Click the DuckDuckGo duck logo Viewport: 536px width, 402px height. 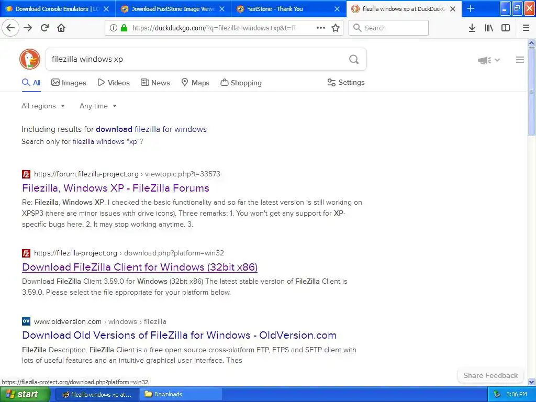(x=30, y=59)
